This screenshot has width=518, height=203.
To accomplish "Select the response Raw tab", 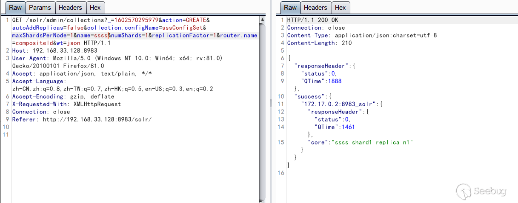I will 290,8.
